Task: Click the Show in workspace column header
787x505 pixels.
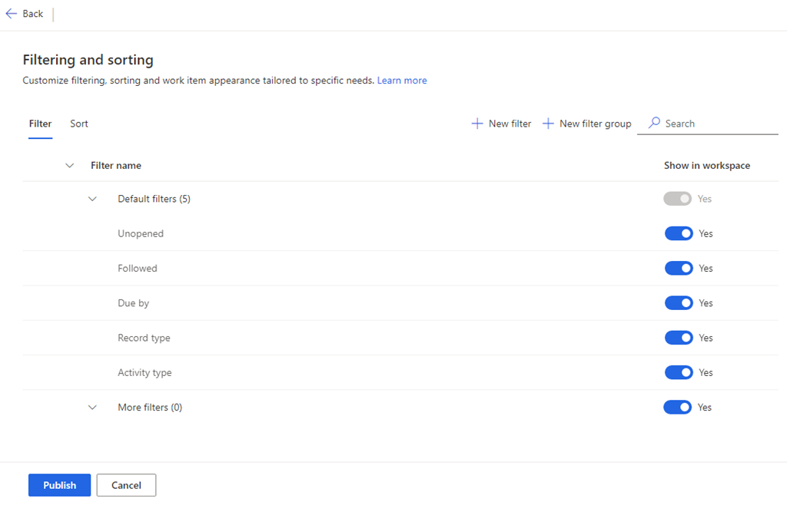Action: 707,165
